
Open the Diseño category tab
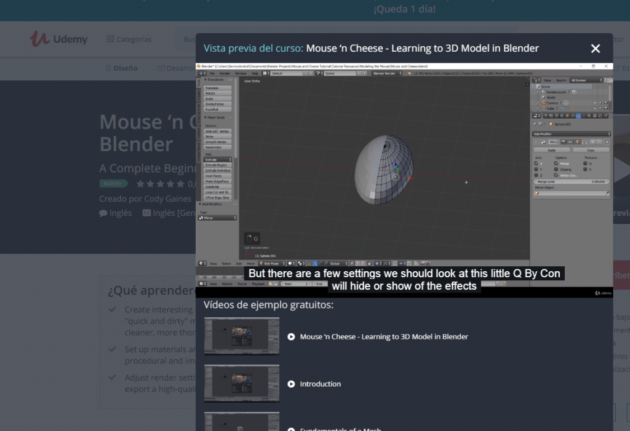[x=126, y=68]
